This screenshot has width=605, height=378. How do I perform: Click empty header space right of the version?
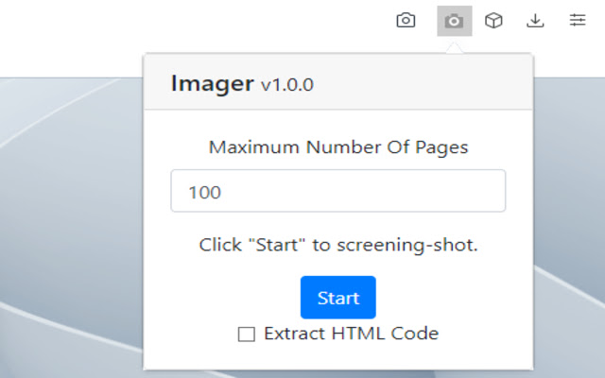425,83
